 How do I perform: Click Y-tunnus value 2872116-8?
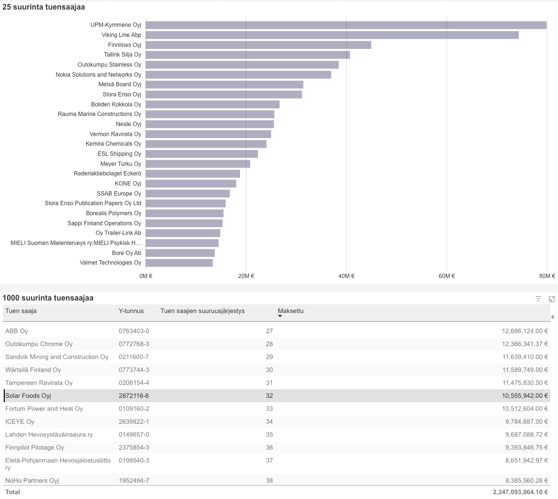[134, 396]
